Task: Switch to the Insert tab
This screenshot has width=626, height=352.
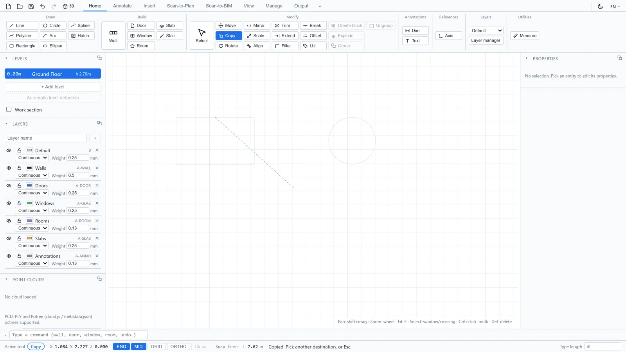Action: coord(149,6)
